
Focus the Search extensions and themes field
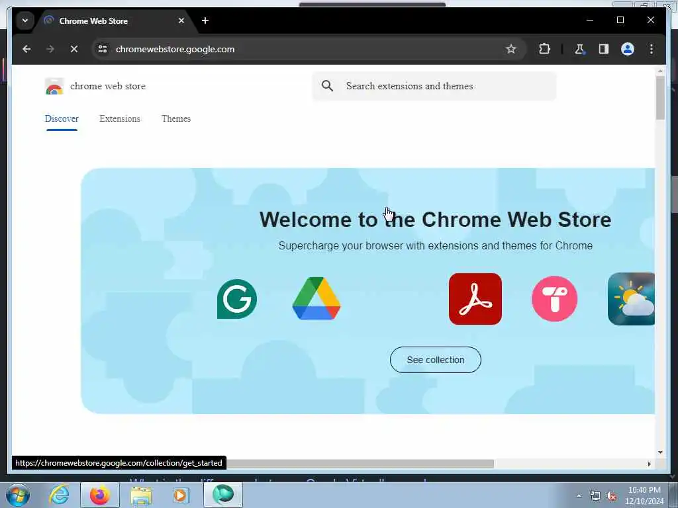434,86
